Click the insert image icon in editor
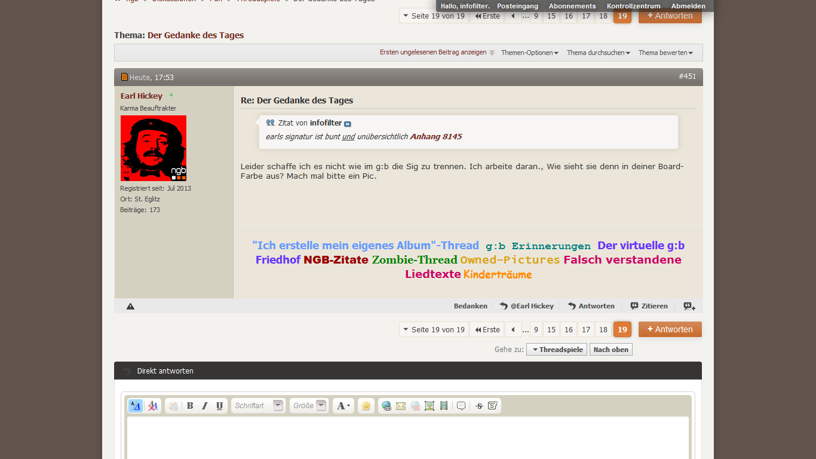The image size is (816, 459). tap(430, 406)
